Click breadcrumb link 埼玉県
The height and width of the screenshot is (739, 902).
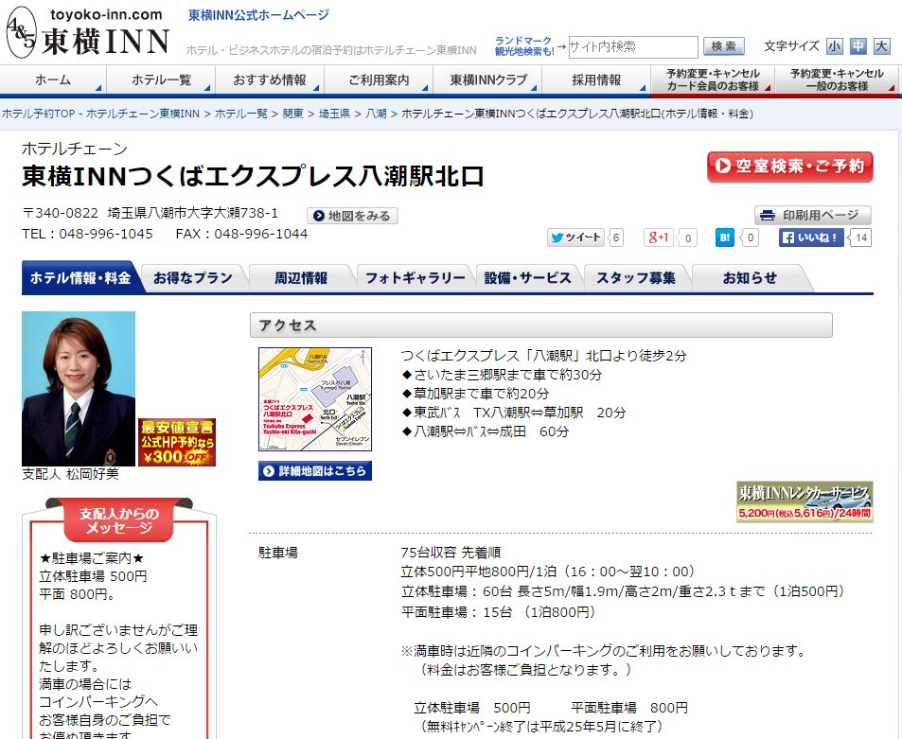point(335,114)
